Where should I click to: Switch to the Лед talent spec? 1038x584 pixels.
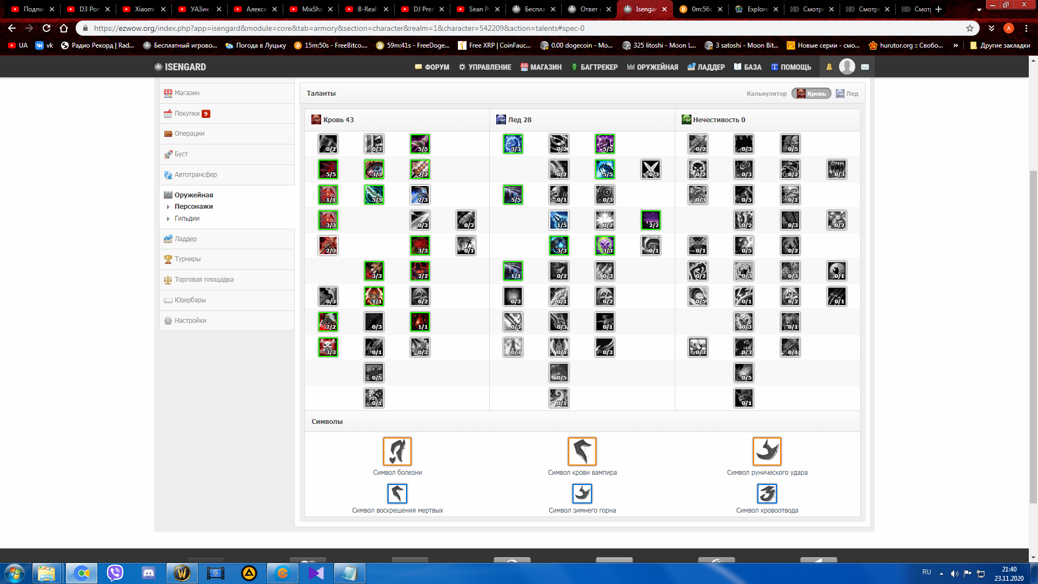coord(847,94)
